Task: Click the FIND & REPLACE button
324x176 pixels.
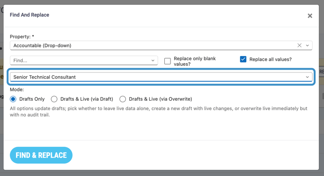Action: (x=41, y=155)
